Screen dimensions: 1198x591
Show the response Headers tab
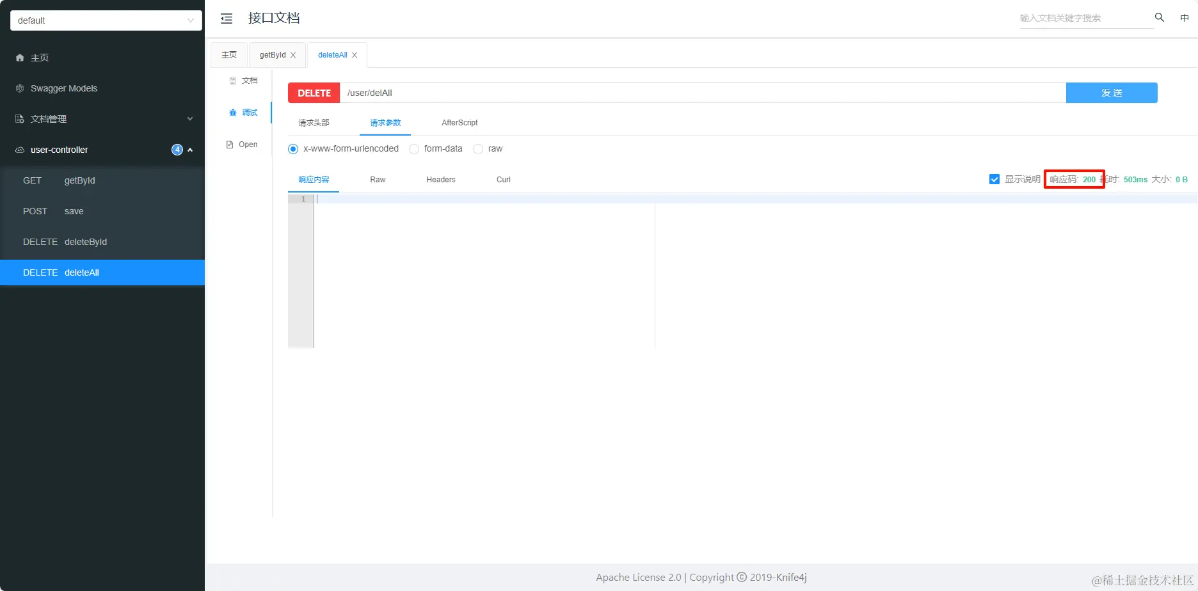[x=441, y=180]
